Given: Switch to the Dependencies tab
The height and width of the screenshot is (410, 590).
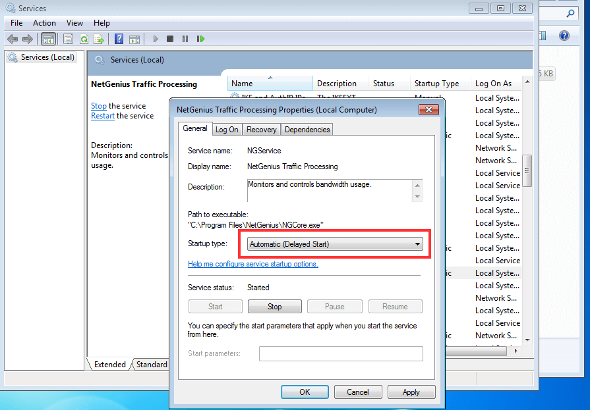Looking at the screenshot, I should coord(307,130).
